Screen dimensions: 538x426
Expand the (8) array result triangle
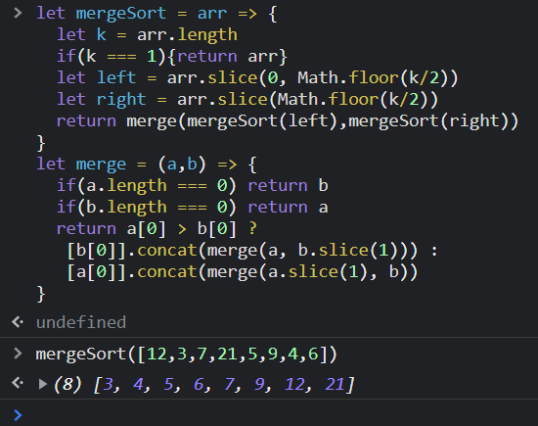(x=42, y=384)
